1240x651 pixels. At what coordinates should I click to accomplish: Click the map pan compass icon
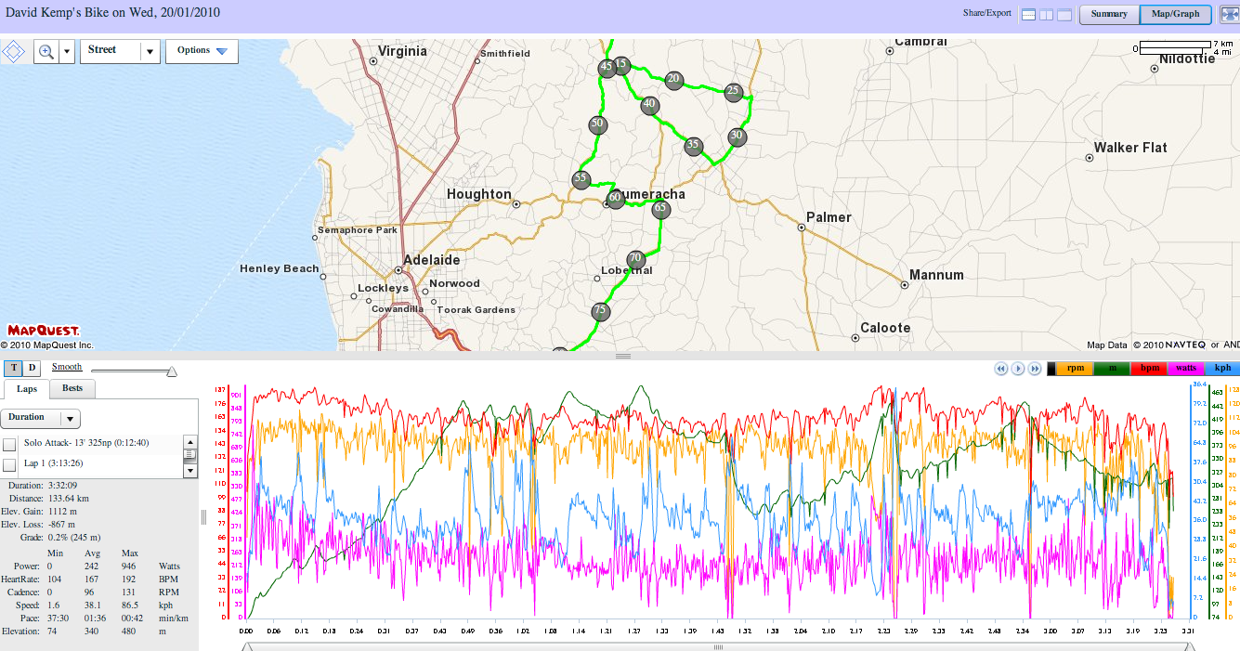pyautogui.click(x=14, y=51)
